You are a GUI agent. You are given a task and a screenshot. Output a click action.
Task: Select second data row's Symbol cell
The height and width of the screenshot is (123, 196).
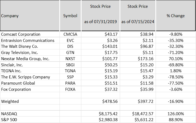(x=70, y=40)
